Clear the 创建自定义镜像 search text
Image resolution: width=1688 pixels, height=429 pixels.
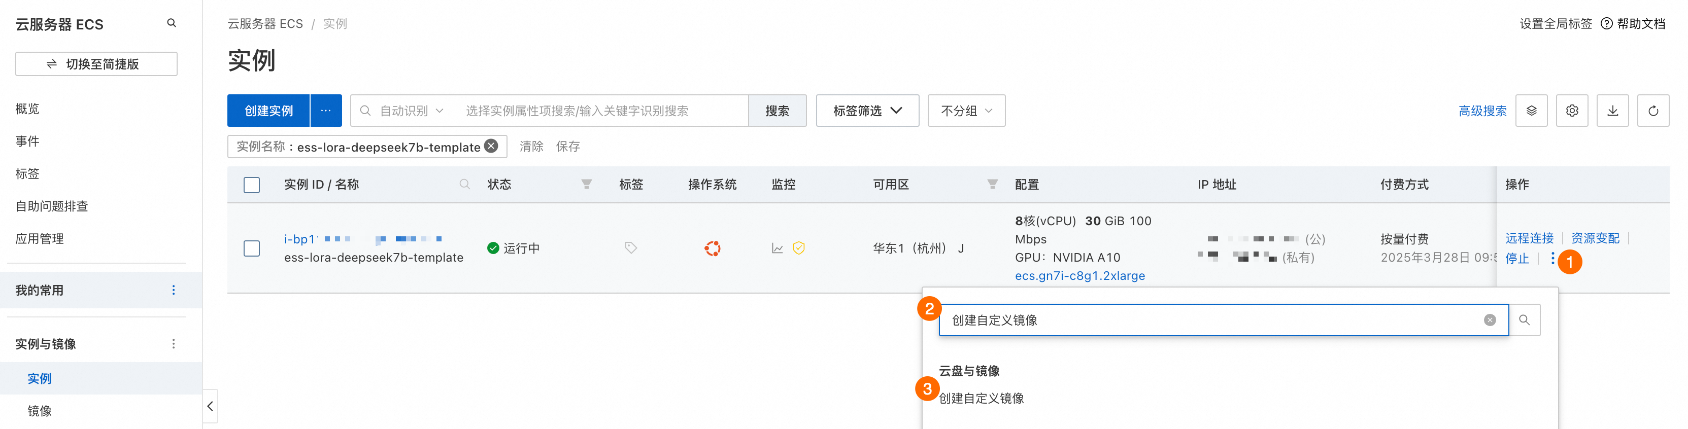click(x=1490, y=319)
